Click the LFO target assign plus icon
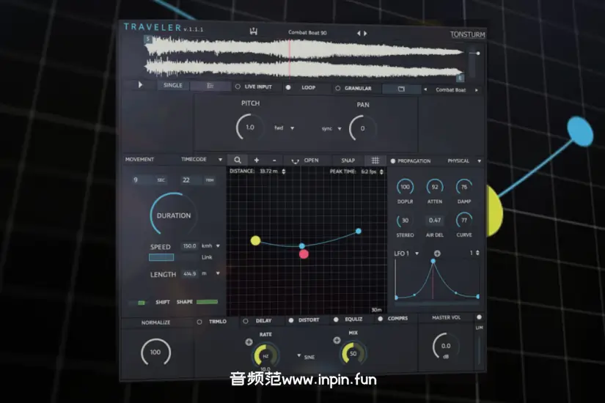The image size is (605, 403). click(437, 254)
